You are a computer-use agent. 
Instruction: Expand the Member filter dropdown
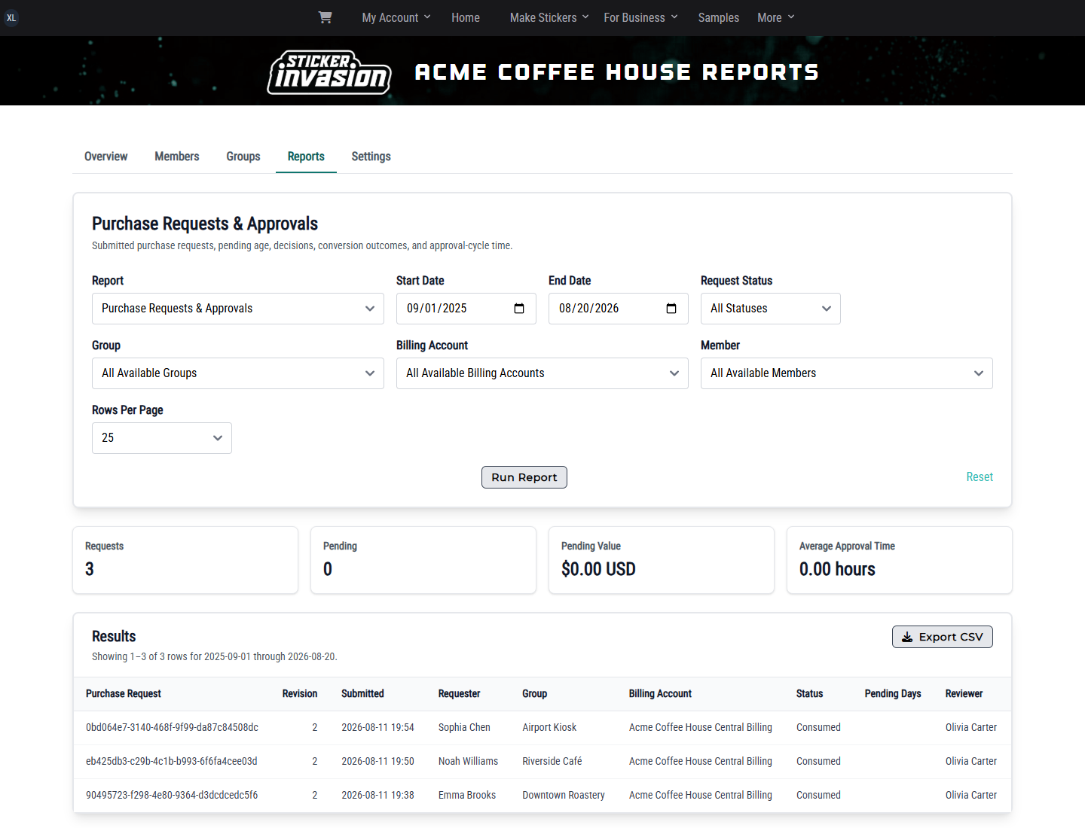point(847,373)
